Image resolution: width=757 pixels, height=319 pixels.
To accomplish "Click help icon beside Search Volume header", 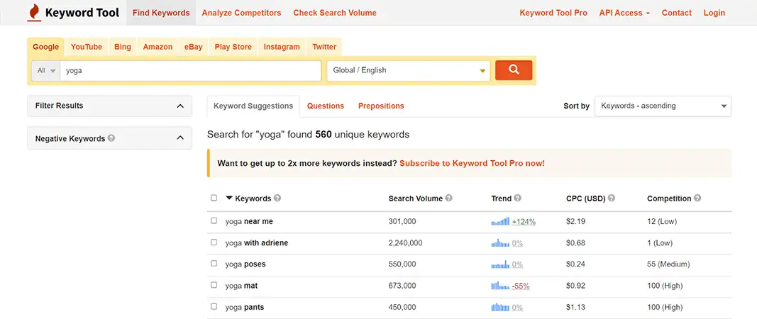I will (x=449, y=198).
